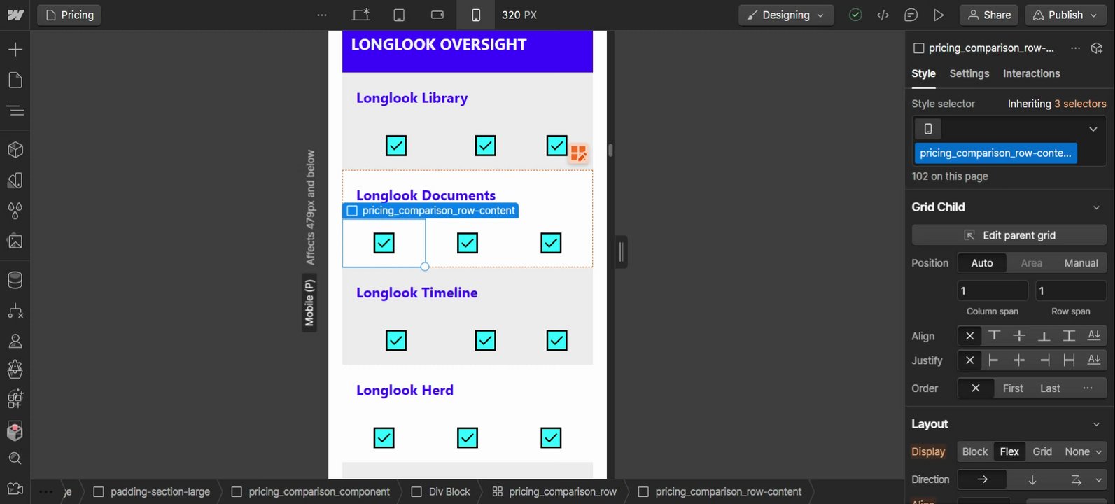Open the Search magnifier icon
Screen dimensions: 1115x504
(15, 458)
